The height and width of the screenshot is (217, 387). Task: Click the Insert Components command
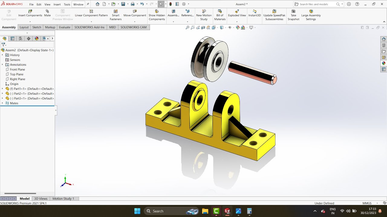point(30,14)
